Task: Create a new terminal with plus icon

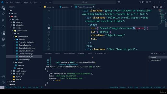Action: click(x=152, y=53)
